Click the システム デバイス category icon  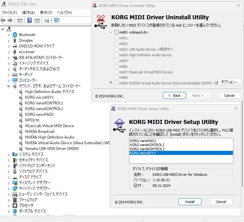[x=15, y=154]
